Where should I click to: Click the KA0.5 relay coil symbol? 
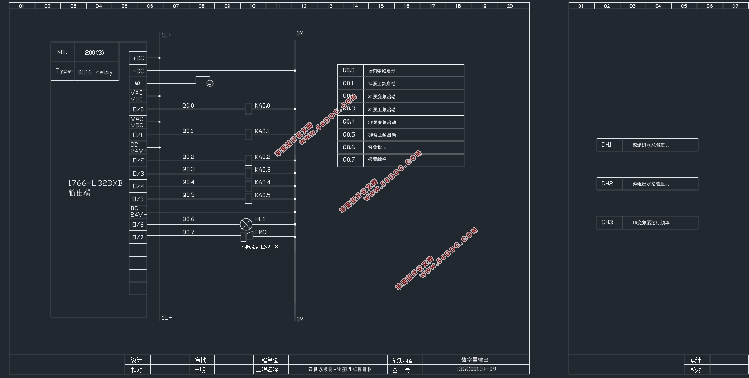(248, 199)
